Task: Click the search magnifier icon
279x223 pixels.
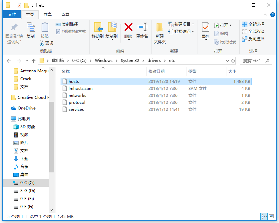Action: (x=267, y=61)
